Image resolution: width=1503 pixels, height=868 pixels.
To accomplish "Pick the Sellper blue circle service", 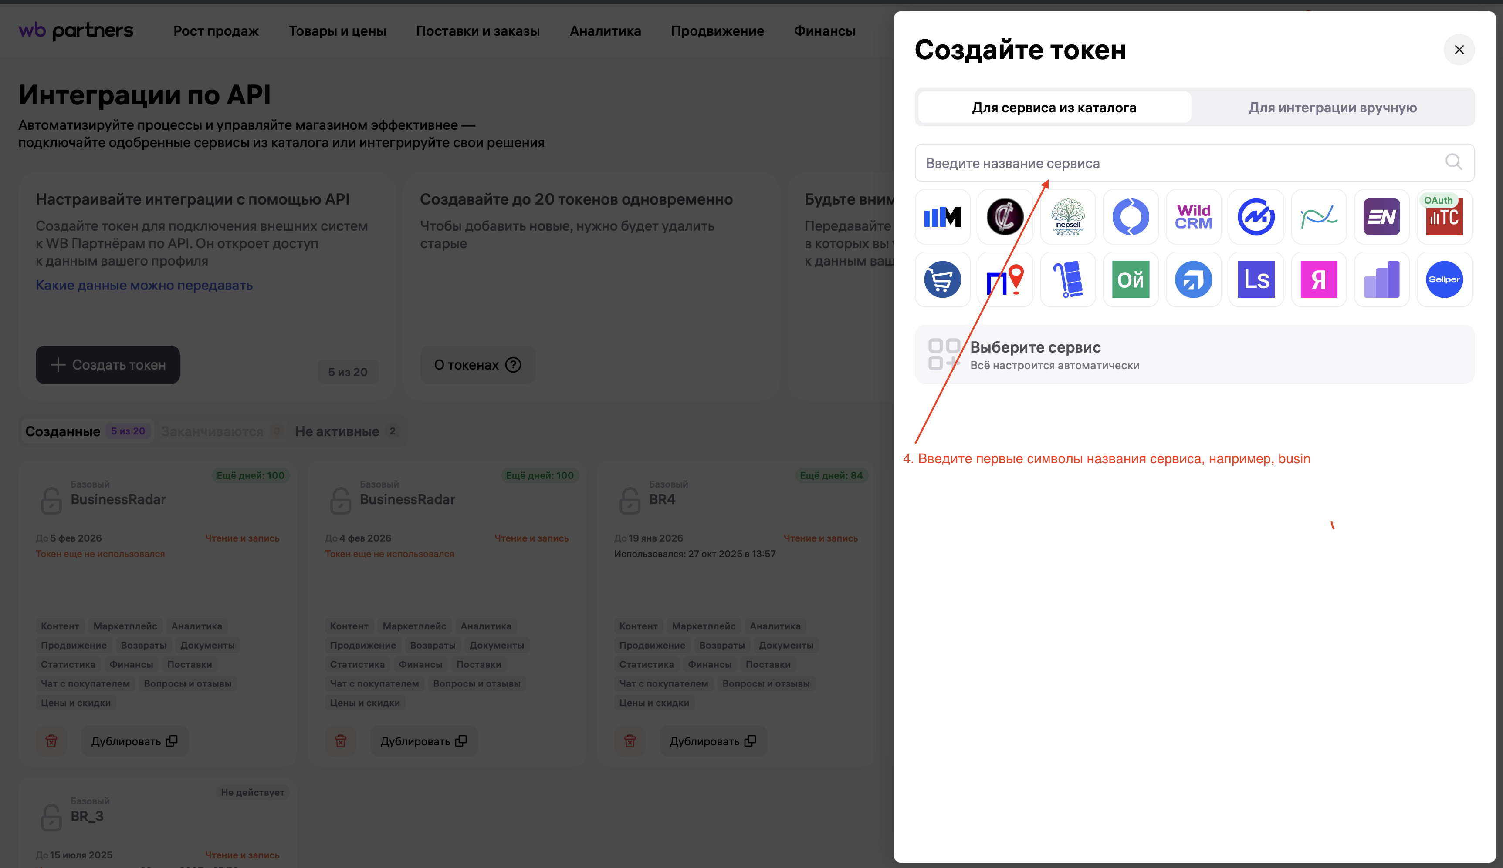I will point(1444,279).
